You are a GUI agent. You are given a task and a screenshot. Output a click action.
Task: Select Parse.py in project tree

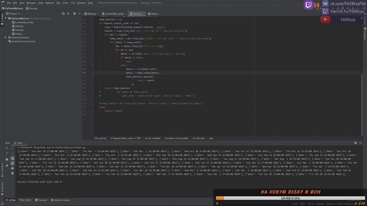(18, 30)
